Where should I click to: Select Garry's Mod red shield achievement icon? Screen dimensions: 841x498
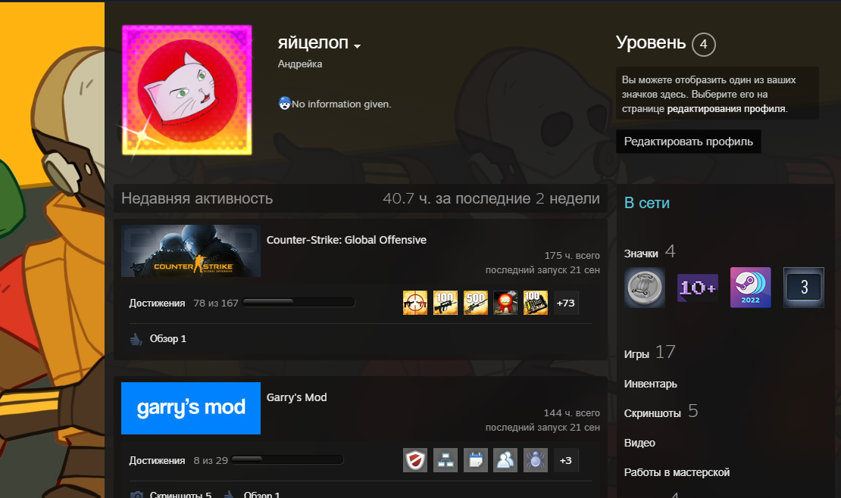(x=415, y=460)
